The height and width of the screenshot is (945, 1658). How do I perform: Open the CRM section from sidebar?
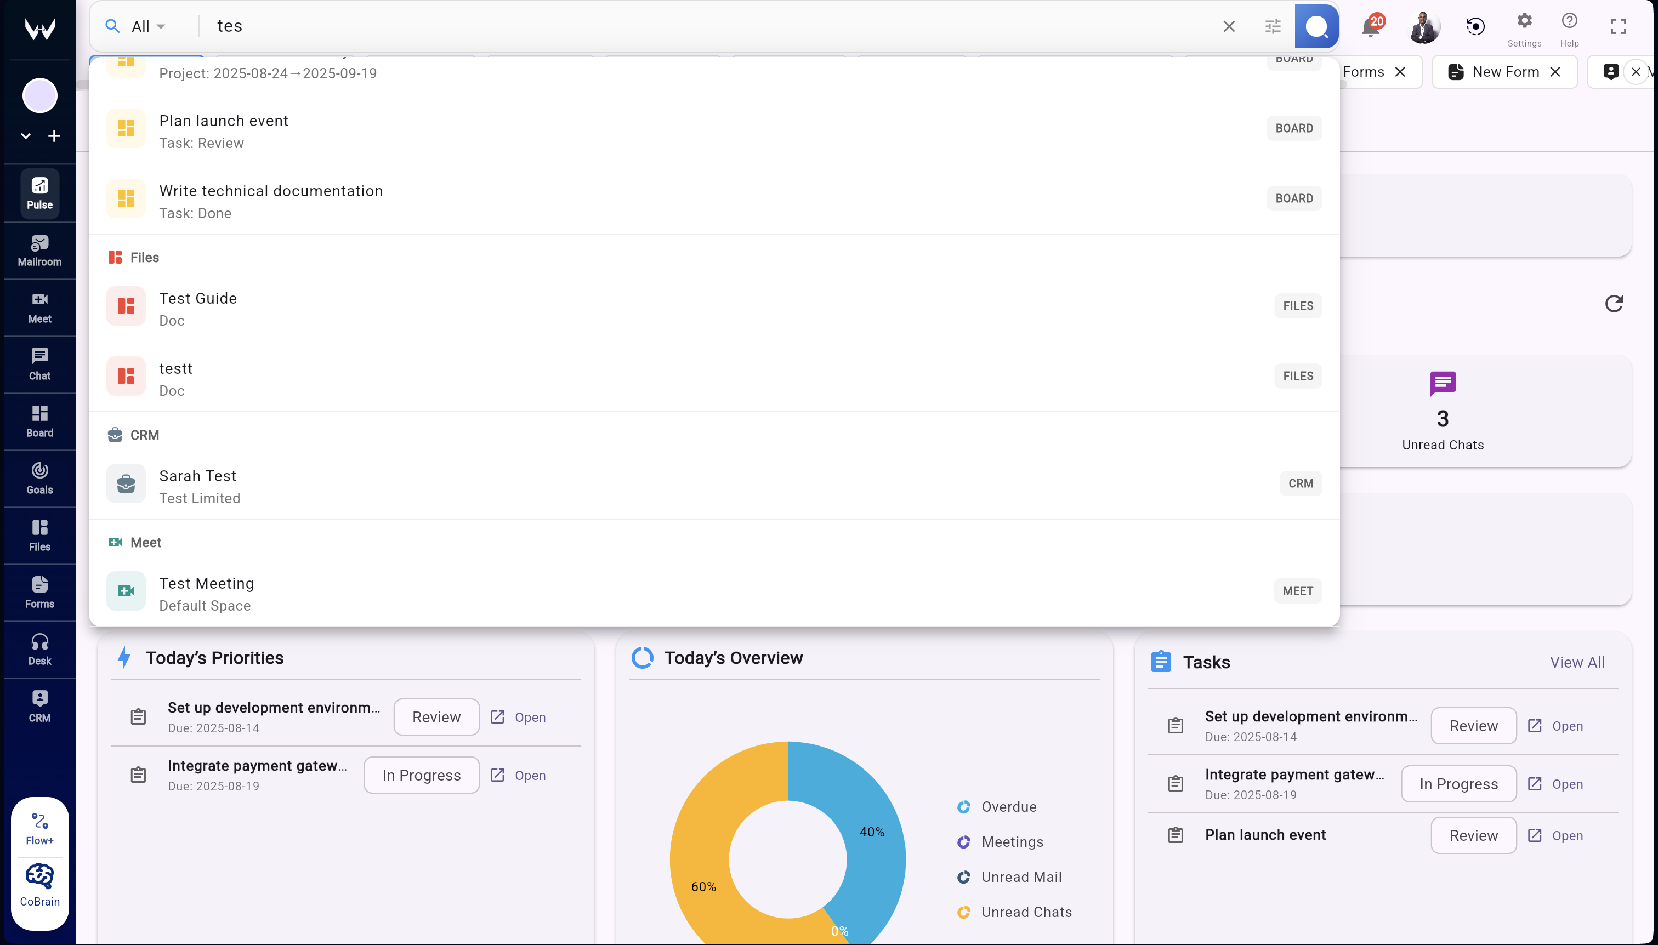(39, 705)
